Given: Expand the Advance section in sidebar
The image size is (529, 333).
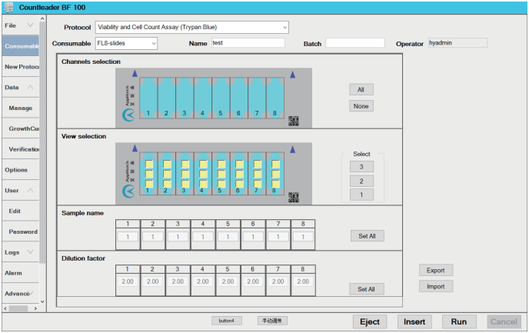Looking at the screenshot, I should click(21, 294).
